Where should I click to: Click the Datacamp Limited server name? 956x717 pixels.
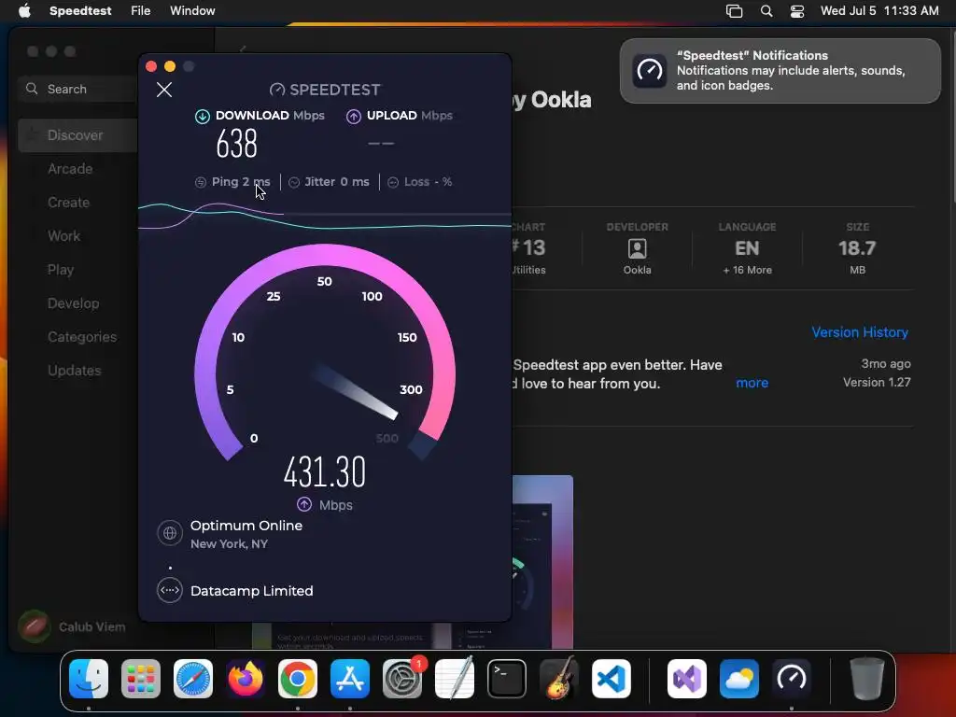tap(252, 591)
